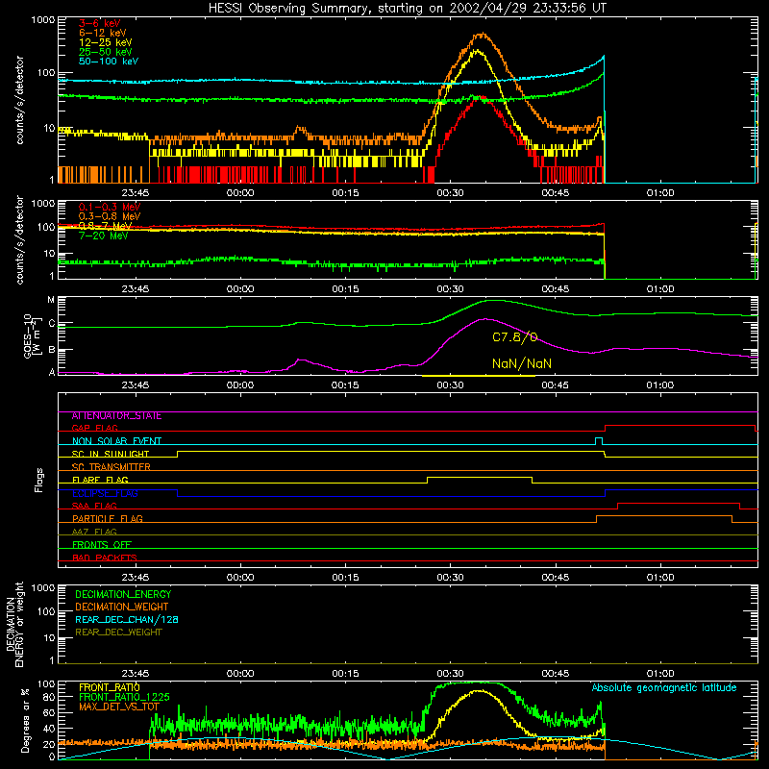Screen dimensions: 769x769
Task: Click the BAD_PACKETS flag label
Action: [105, 558]
